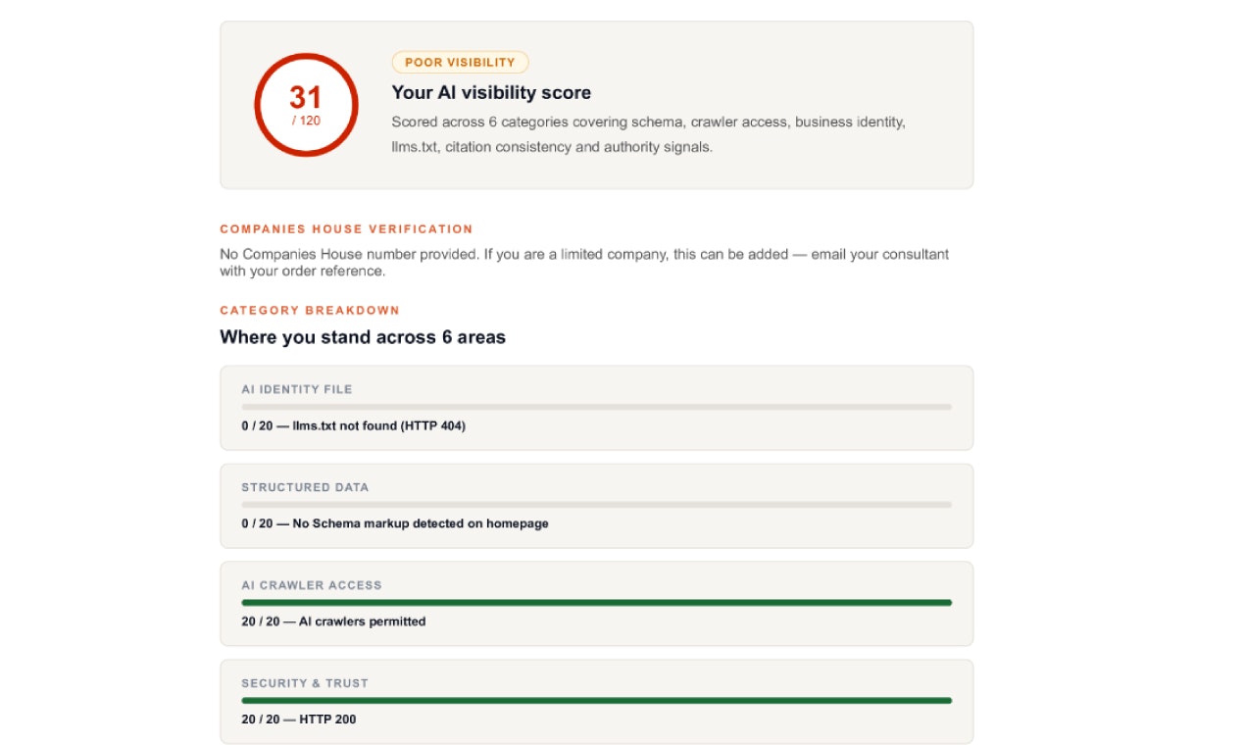Open the STRUCTURED DATA card

point(597,506)
